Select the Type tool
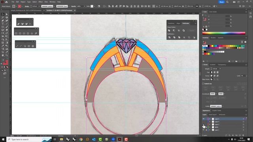This screenshot has width=253, height=142. [x=3, y=24]
